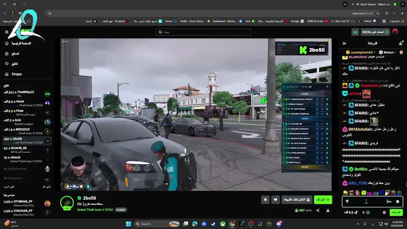Open TheWitty21 channel in sidebar
407x229 pixels.
click(27, 94)
